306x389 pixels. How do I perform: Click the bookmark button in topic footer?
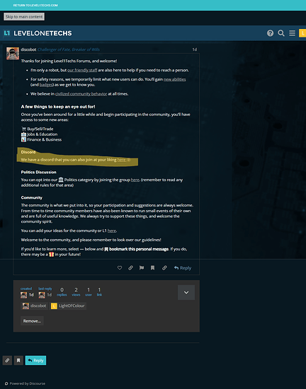point(18,360)
